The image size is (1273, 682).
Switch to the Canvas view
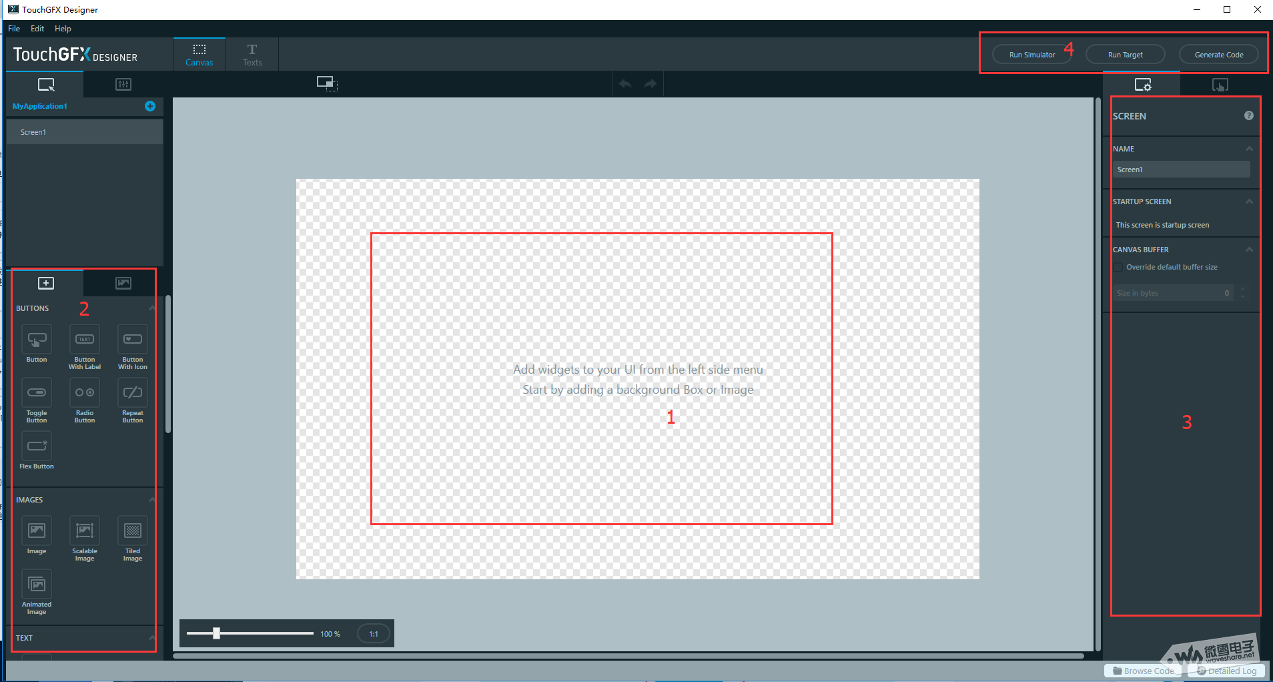click(x=199, y=55)
